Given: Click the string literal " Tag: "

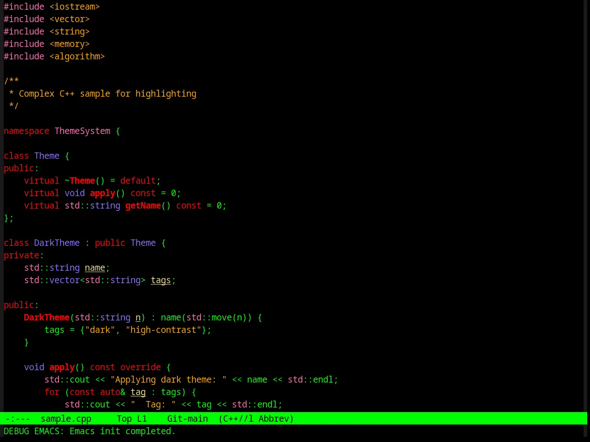Looking at the screenshot, I should click(x=153, y=404).
